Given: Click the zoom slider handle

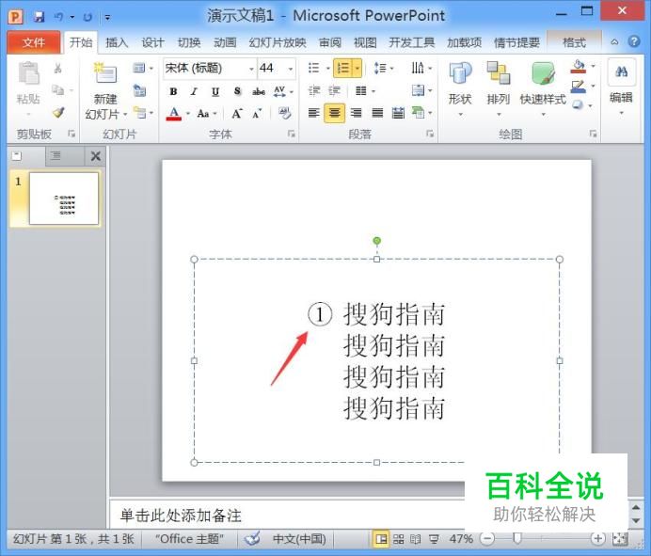Looking at the screenshot, I should [x=516, y=538].
